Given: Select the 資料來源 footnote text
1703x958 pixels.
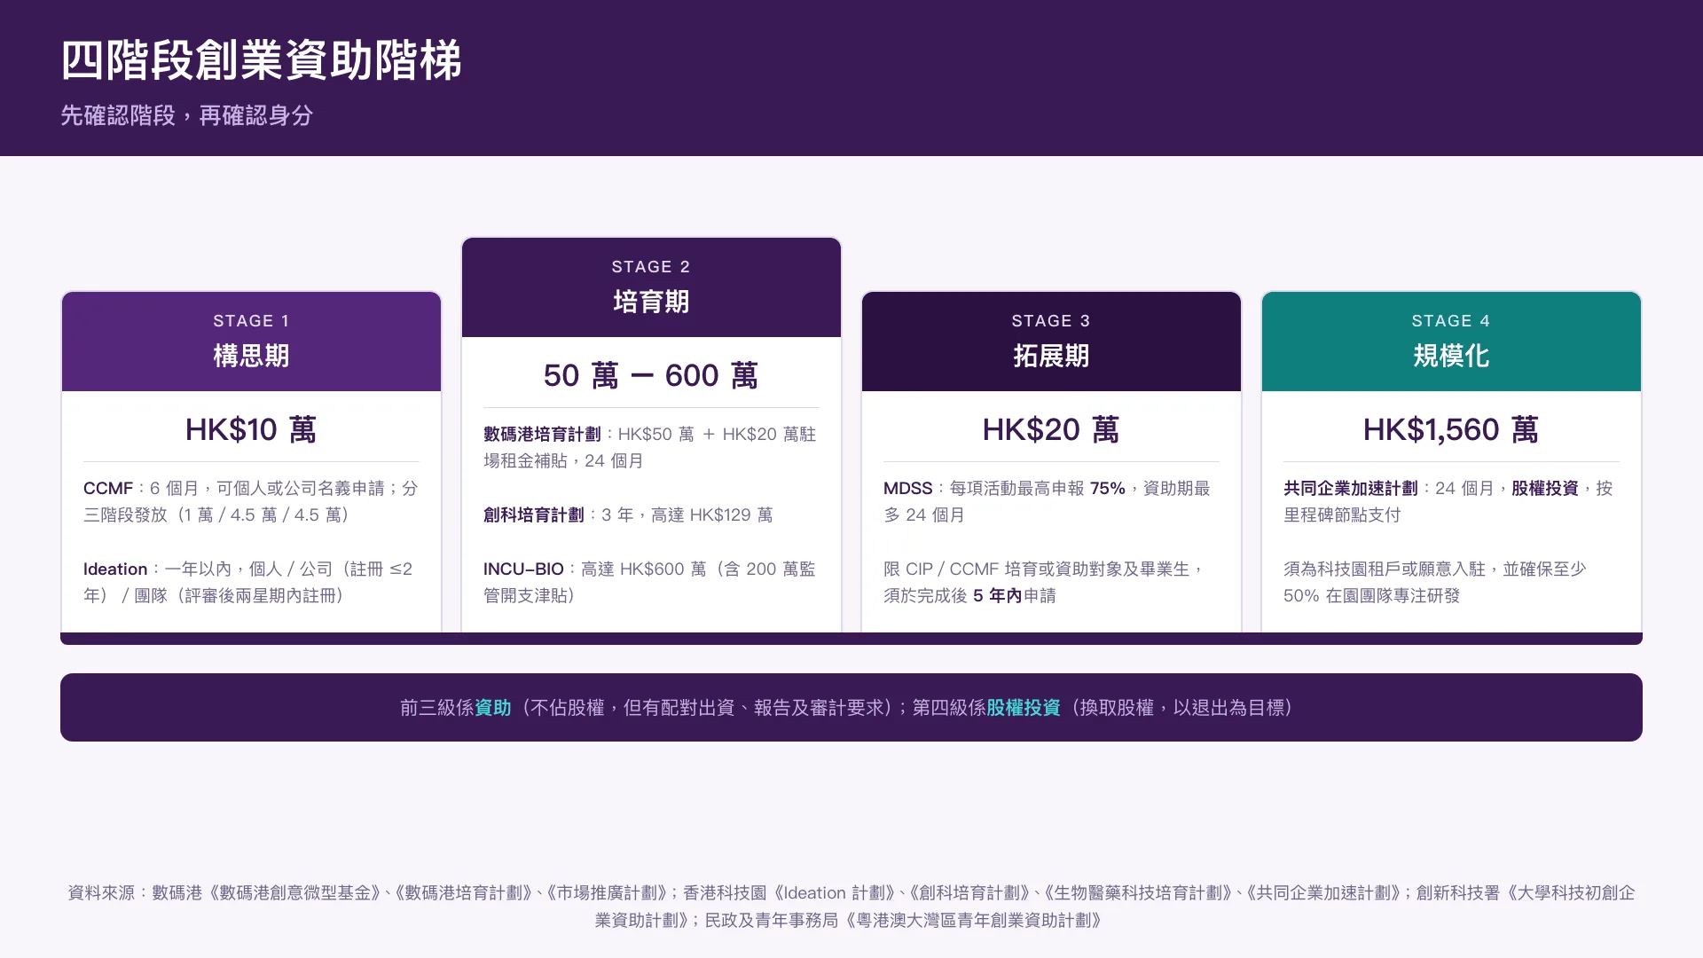Looking at the screenshot, I should coord(851,906).
